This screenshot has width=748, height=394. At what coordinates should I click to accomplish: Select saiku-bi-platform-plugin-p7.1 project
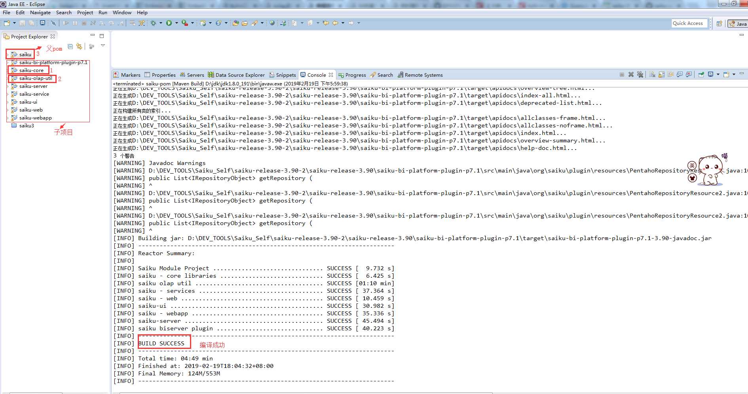click(x=53, y=63)
